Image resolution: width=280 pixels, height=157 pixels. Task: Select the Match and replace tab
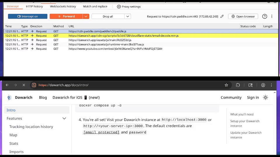(95, 7)
